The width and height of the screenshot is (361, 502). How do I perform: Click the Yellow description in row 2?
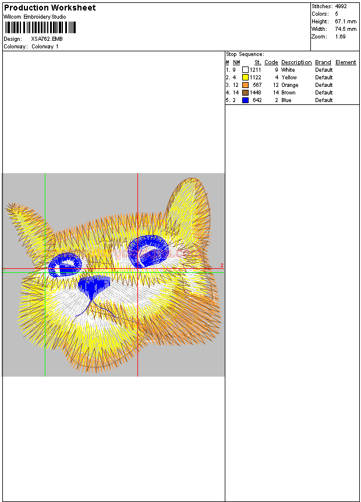(x=289, y=78)
